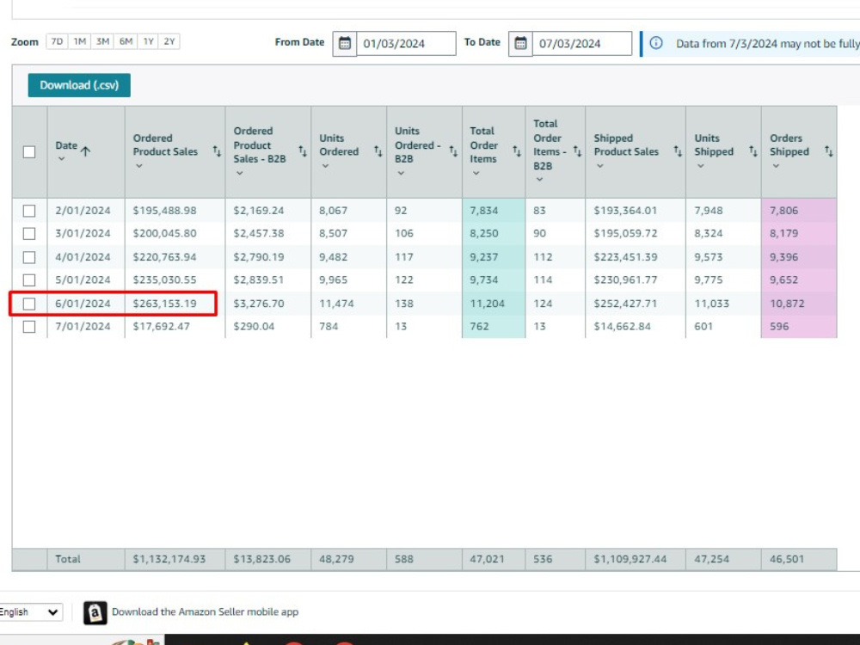Click the info icon beside data notice

[x=656, y=43]
